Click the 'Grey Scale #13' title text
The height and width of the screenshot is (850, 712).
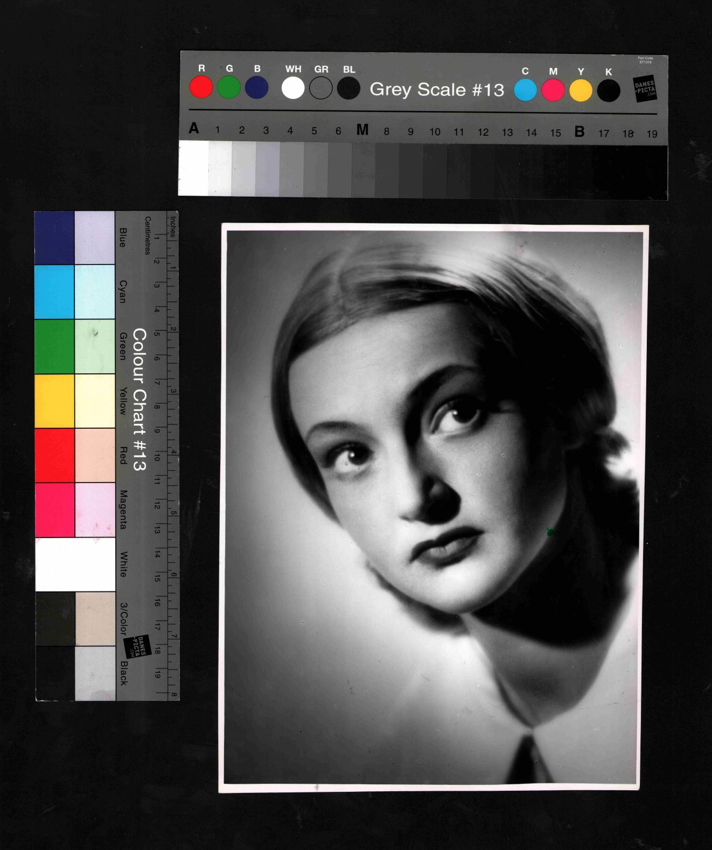(437, 89)
